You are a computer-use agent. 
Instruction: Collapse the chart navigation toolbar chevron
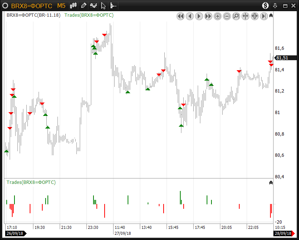click(271, 16)
